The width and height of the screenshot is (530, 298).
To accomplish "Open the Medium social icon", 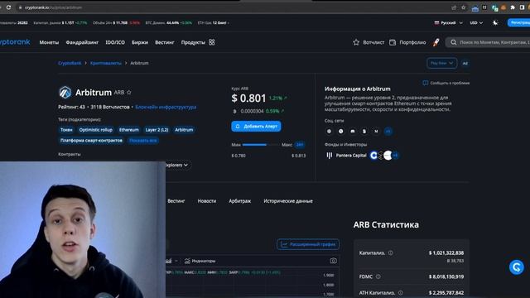I will [x=376, y=131].
